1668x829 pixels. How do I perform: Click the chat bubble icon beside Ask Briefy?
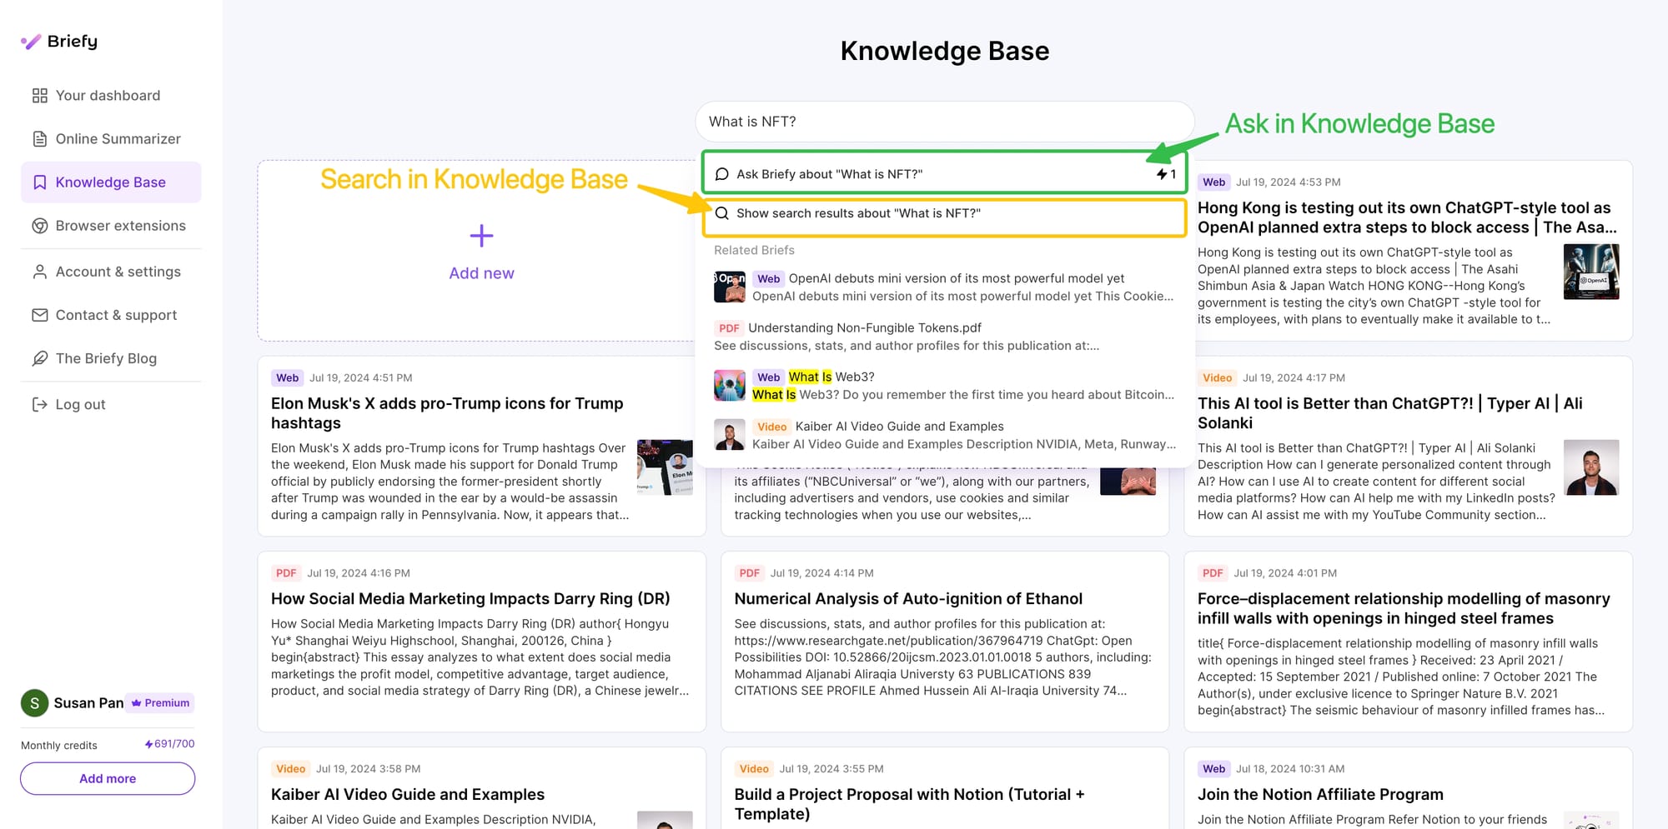tap(722, 174)
